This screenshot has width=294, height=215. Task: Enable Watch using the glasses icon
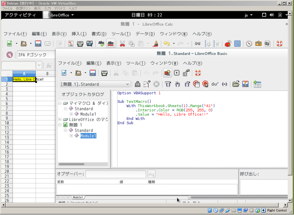pyautogui.click(x=215, y=84)
